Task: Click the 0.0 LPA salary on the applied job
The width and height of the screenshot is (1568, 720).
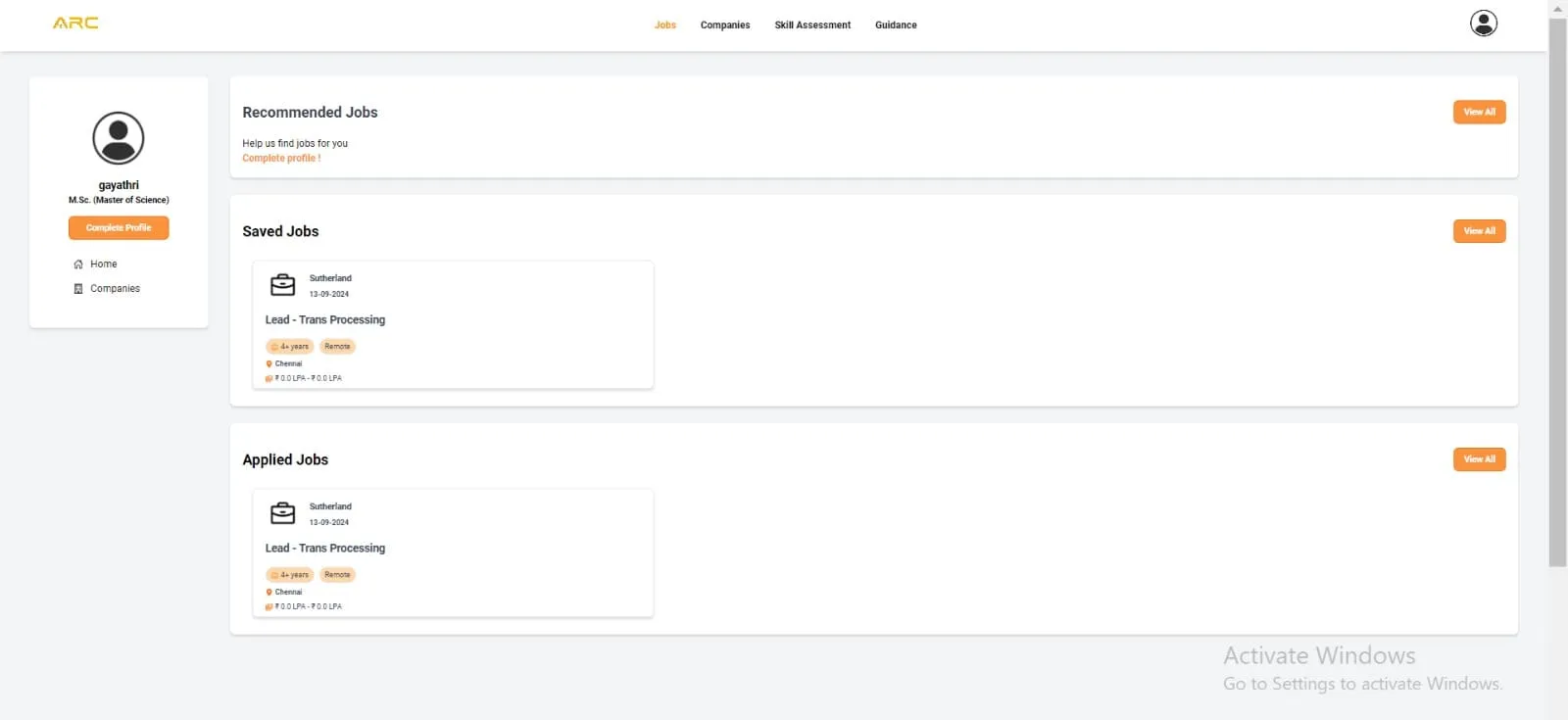Action: coord(309,606)
